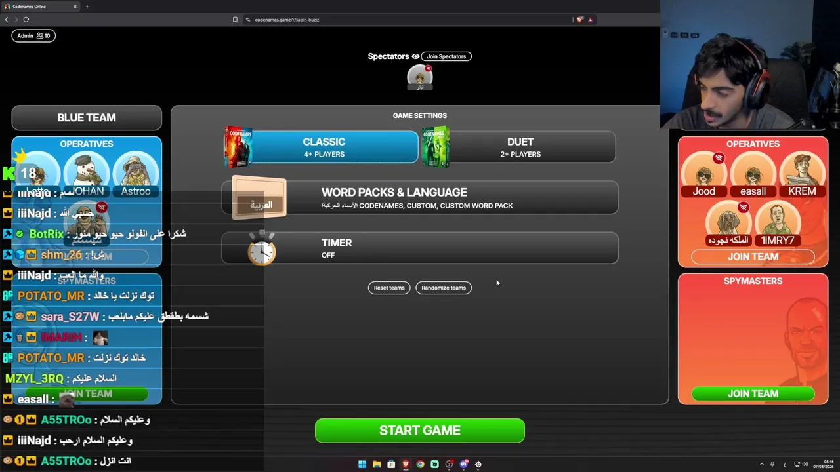Open the Brave Shields icon in address bar
Viewport: 840px width, 472px height.
pyautogui.click(x=579, y=20)
